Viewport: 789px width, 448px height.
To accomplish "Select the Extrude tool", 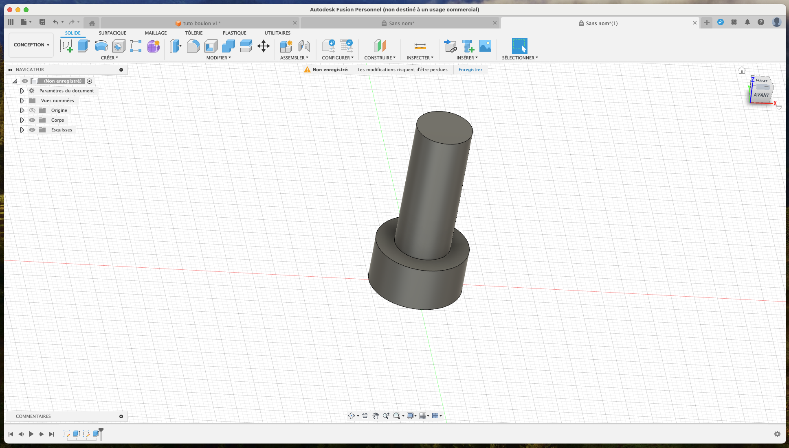I will pyautogui.click(x=84, y=46).
